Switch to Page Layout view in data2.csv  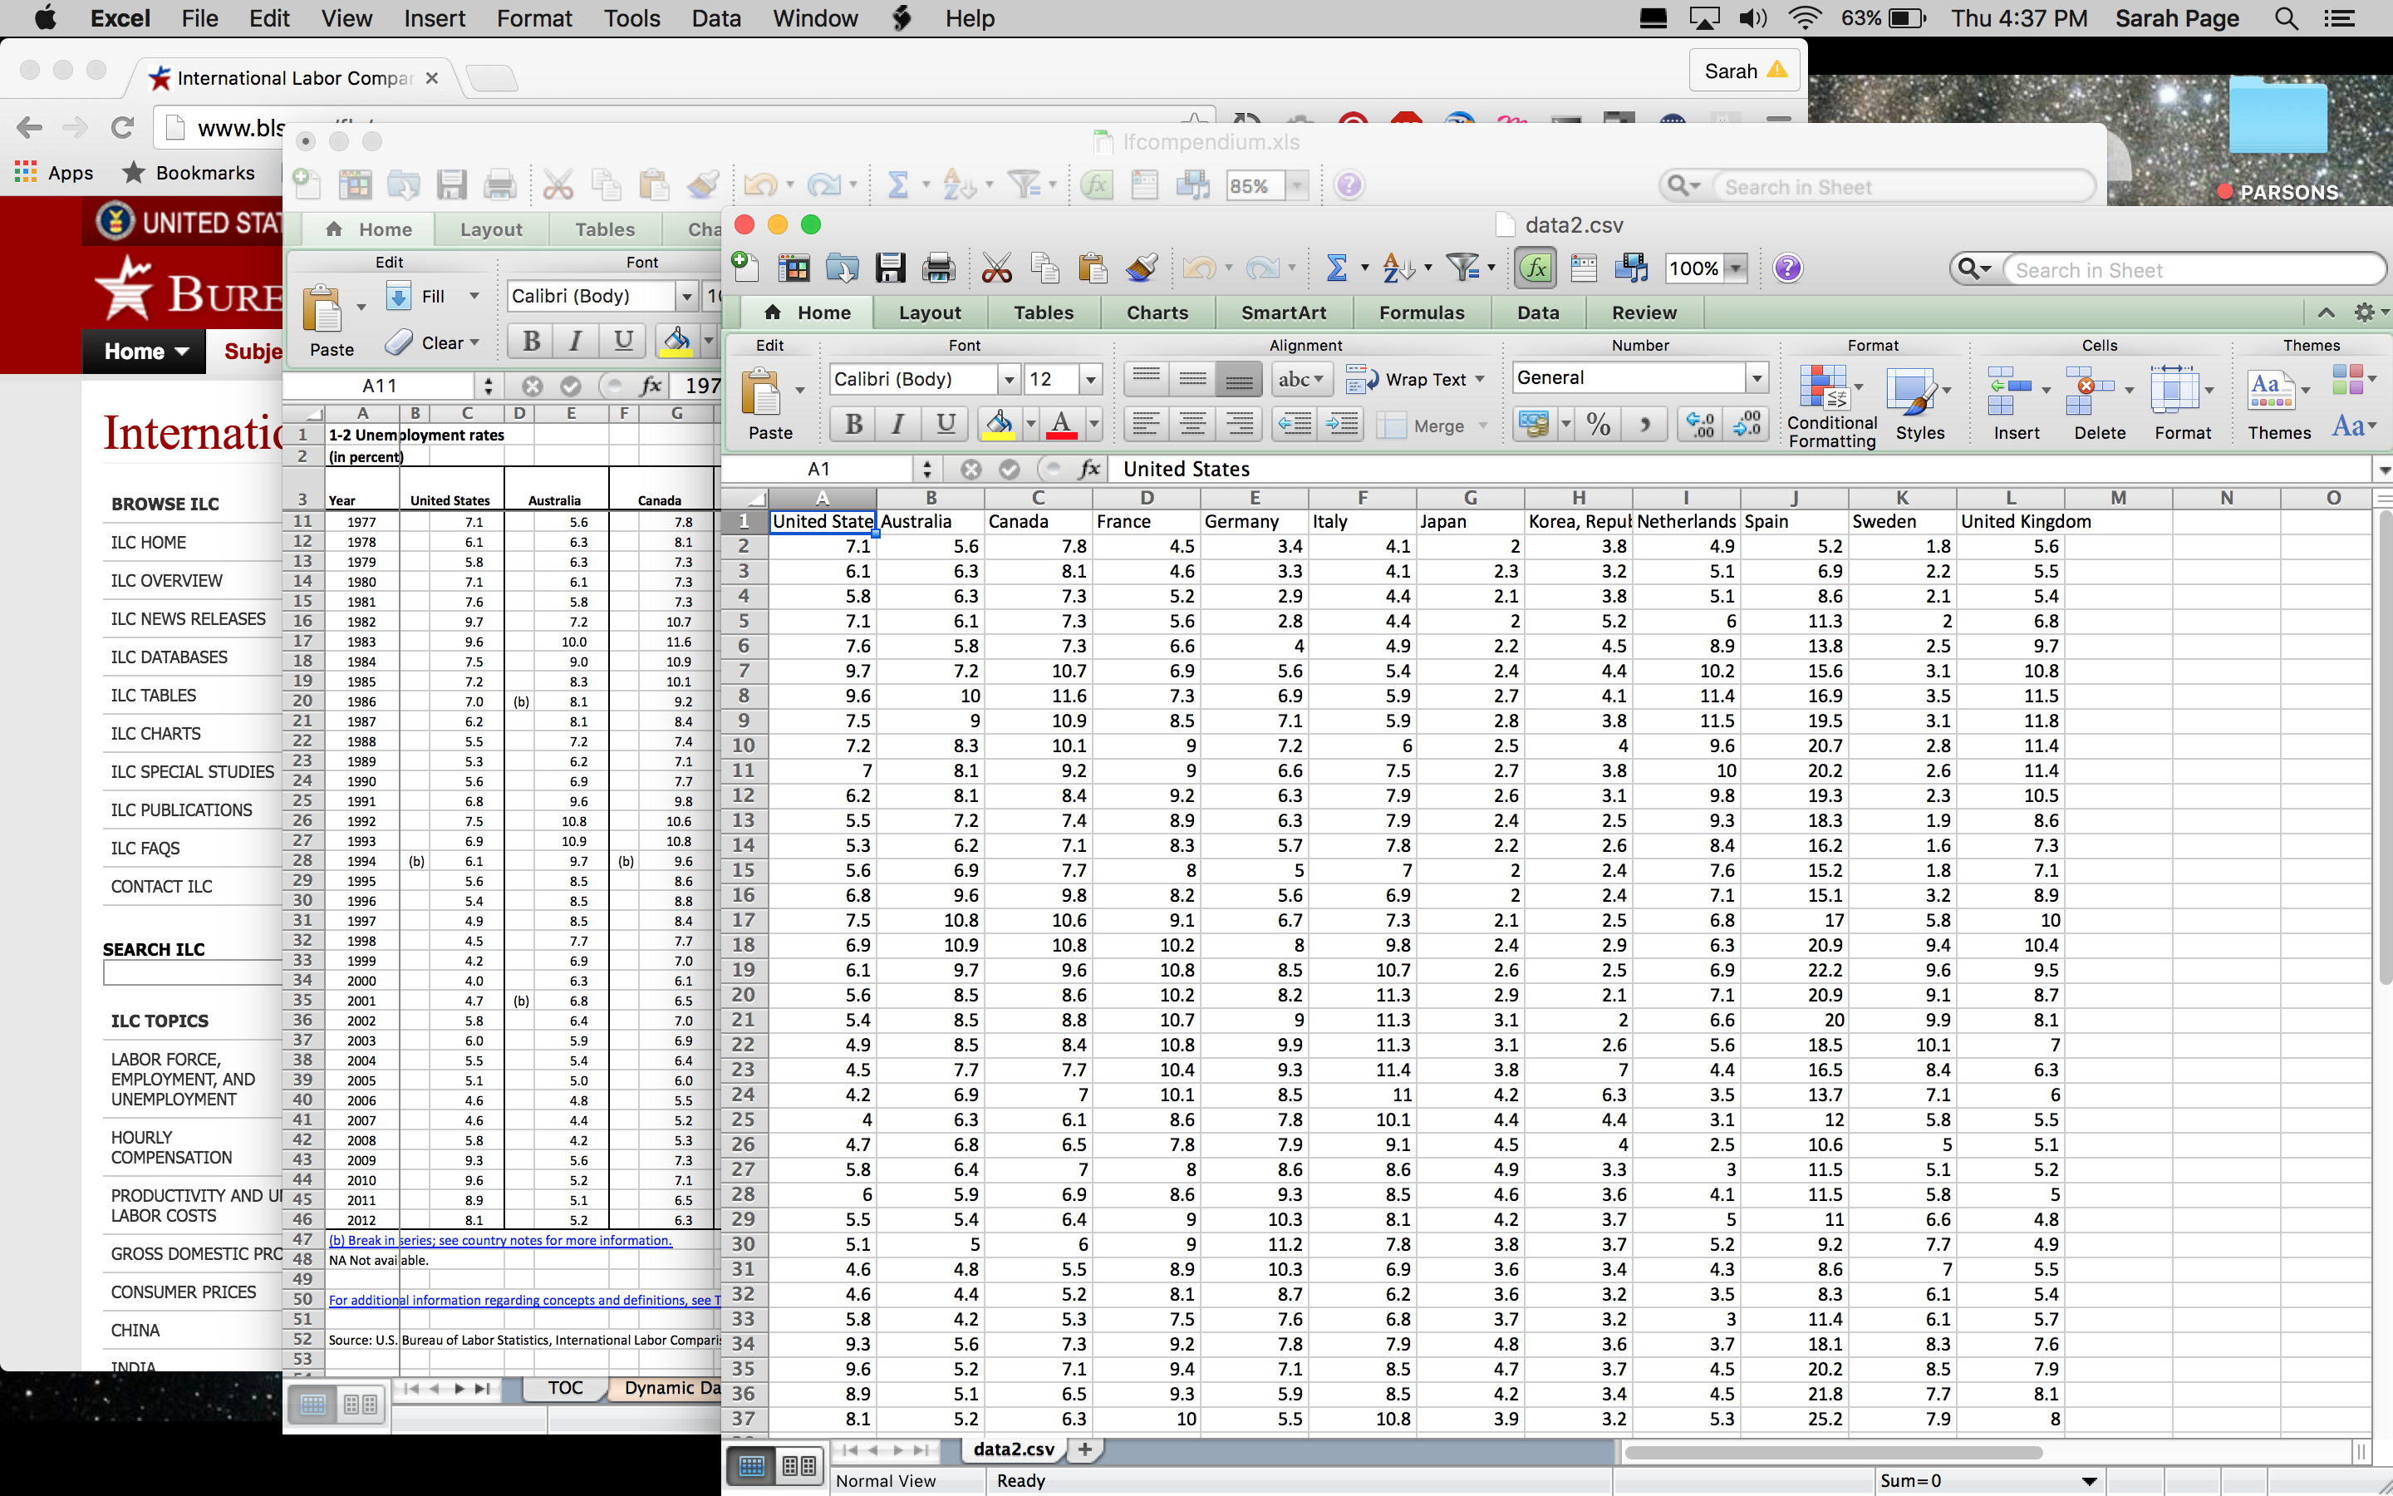[800, 1465]
